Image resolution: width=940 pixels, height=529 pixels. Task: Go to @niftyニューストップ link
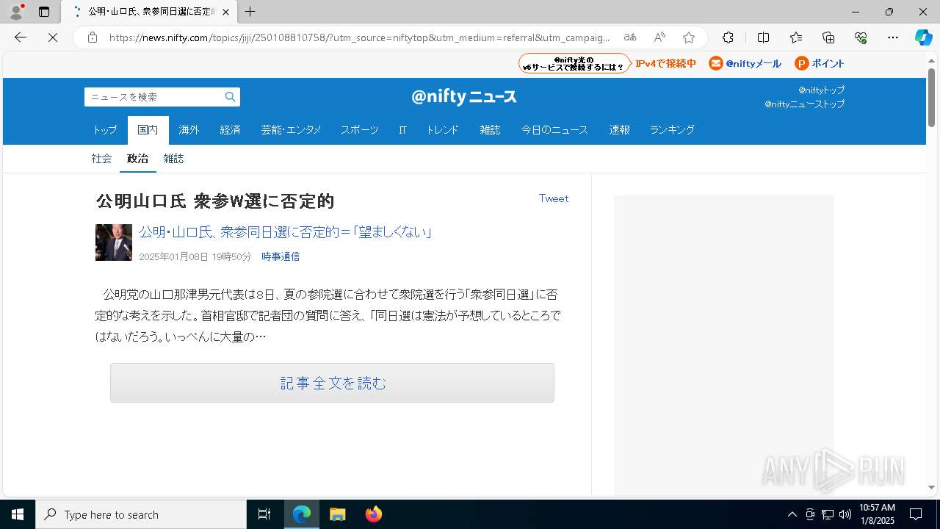804,104
